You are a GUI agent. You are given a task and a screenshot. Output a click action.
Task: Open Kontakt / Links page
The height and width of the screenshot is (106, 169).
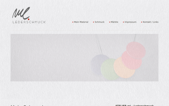[151, 22]
